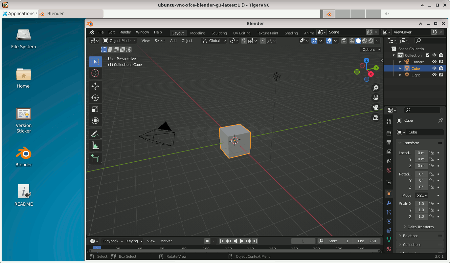Open the Render menu
450x263 pixels.
(125, 32)
